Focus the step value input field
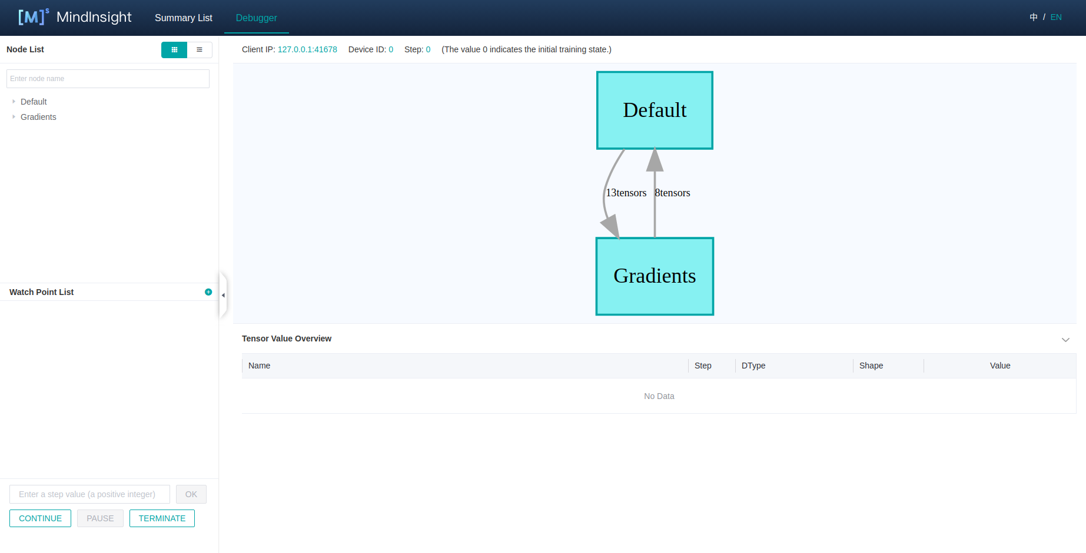Screen dimensions: 1086x553 [89, 494]
